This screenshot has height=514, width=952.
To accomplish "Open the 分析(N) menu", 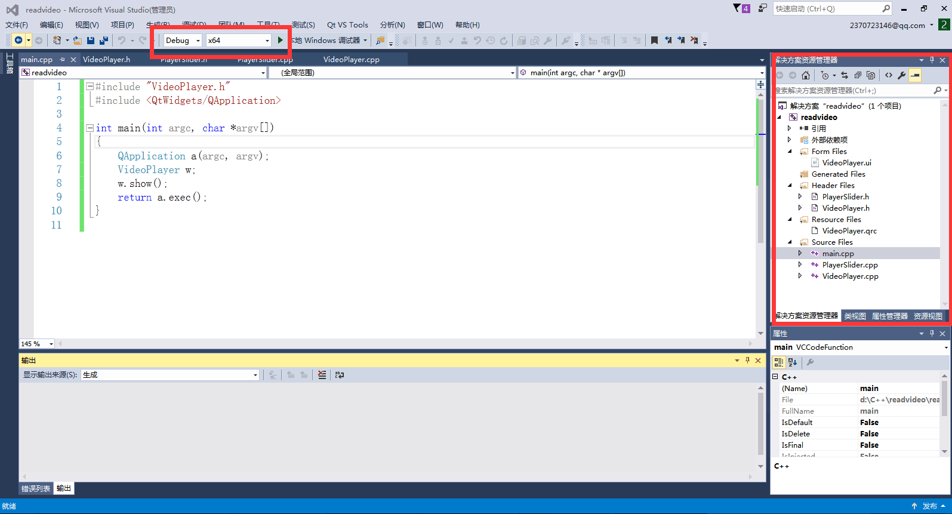I will coord(392,25).
